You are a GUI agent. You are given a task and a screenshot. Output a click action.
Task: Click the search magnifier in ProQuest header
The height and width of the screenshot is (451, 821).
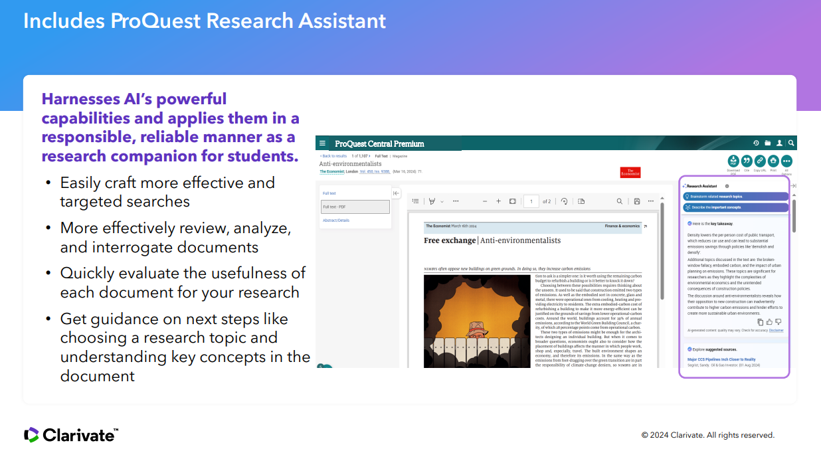791,143
